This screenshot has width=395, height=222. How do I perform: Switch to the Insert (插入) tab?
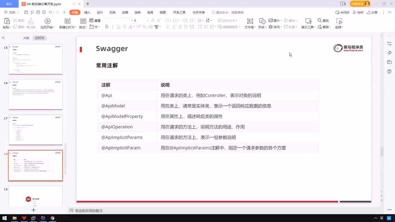[87, 12]
